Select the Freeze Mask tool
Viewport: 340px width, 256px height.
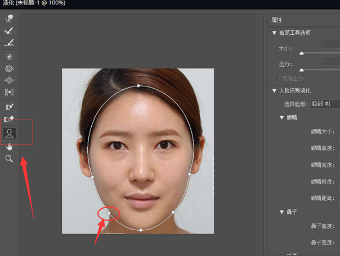tap(10, 107)
